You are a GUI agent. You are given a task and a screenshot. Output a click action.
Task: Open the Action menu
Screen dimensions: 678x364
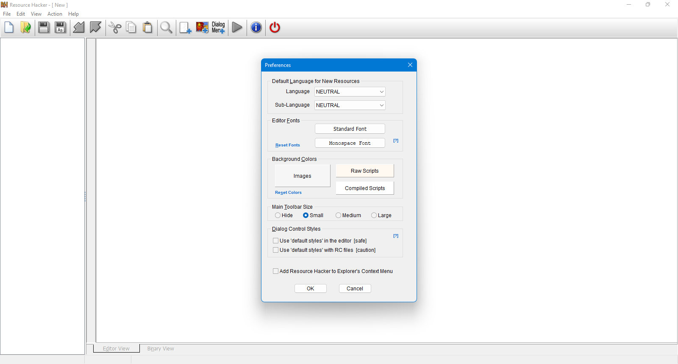55,14
